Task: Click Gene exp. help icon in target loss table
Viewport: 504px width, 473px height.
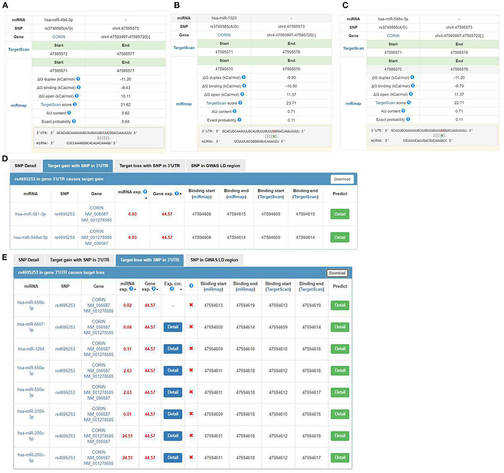Action: click(x=153, y=289)
